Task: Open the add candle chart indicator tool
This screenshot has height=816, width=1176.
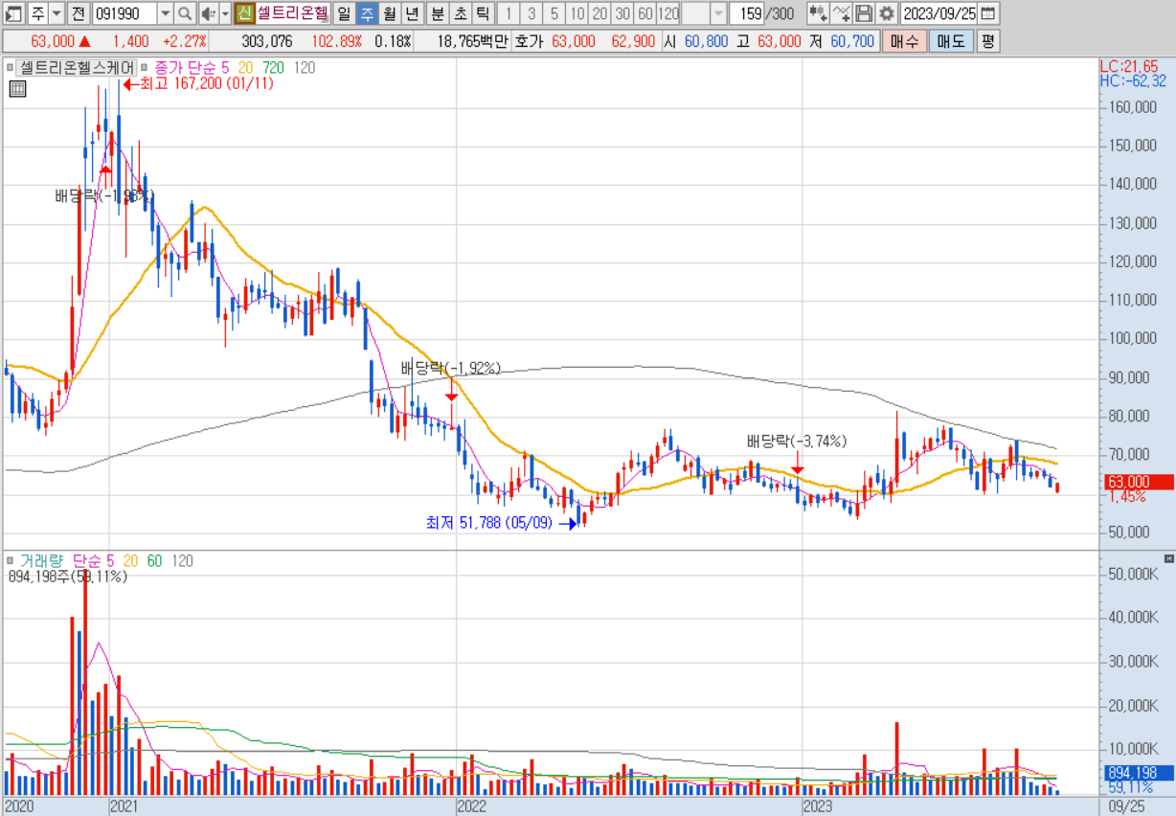Action: 819,13
